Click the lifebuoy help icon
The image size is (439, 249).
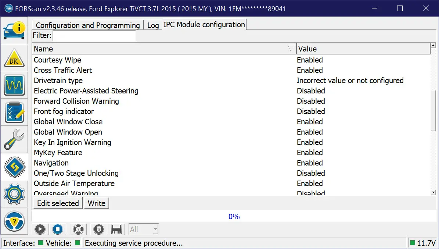point(78,230)
